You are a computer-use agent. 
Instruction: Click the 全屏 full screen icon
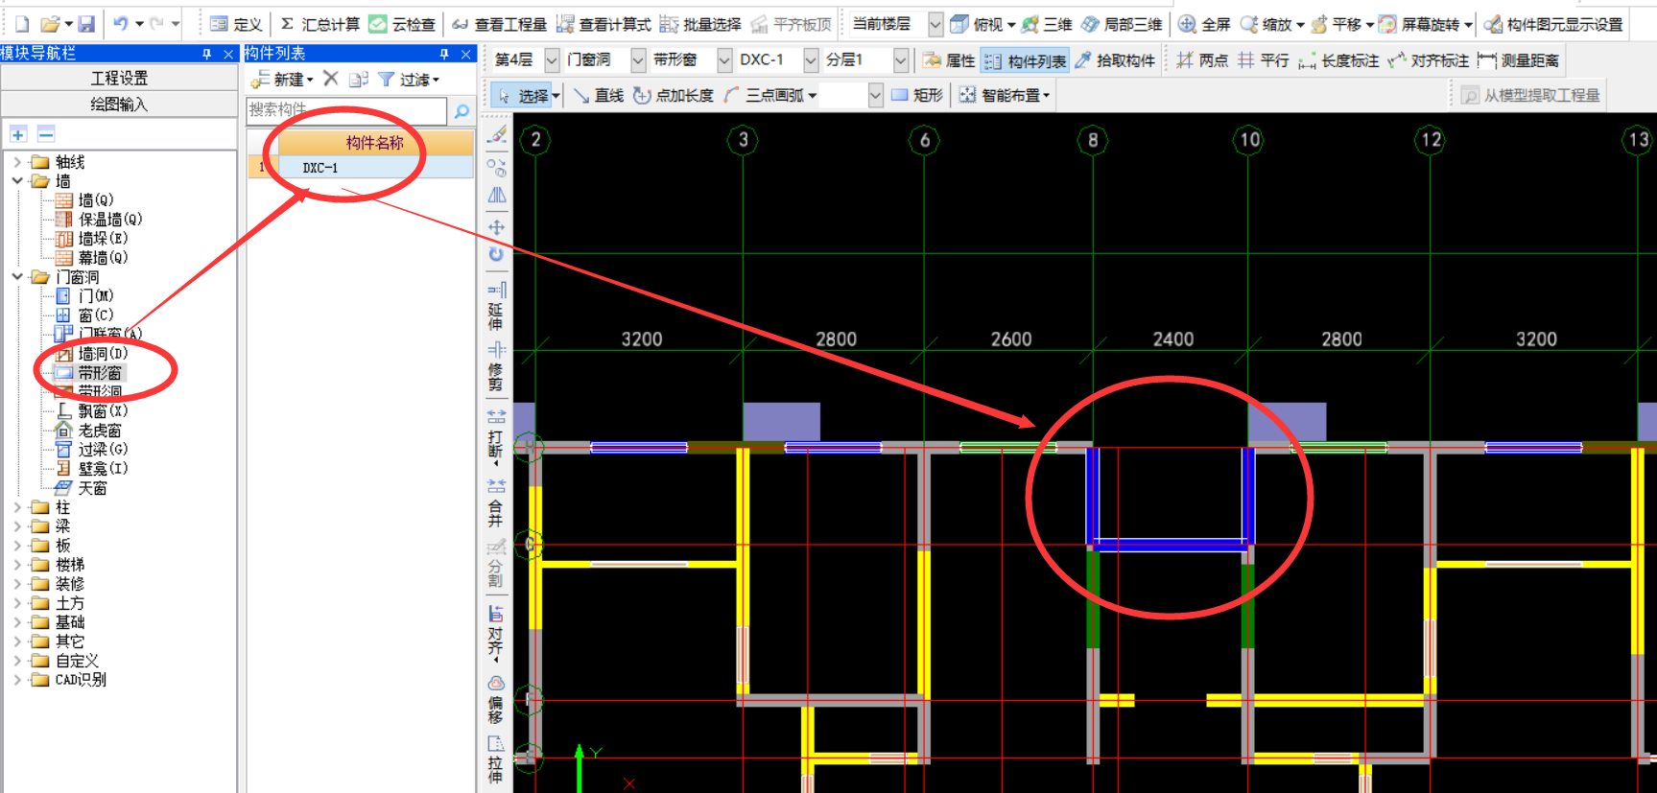point(1204,24)
